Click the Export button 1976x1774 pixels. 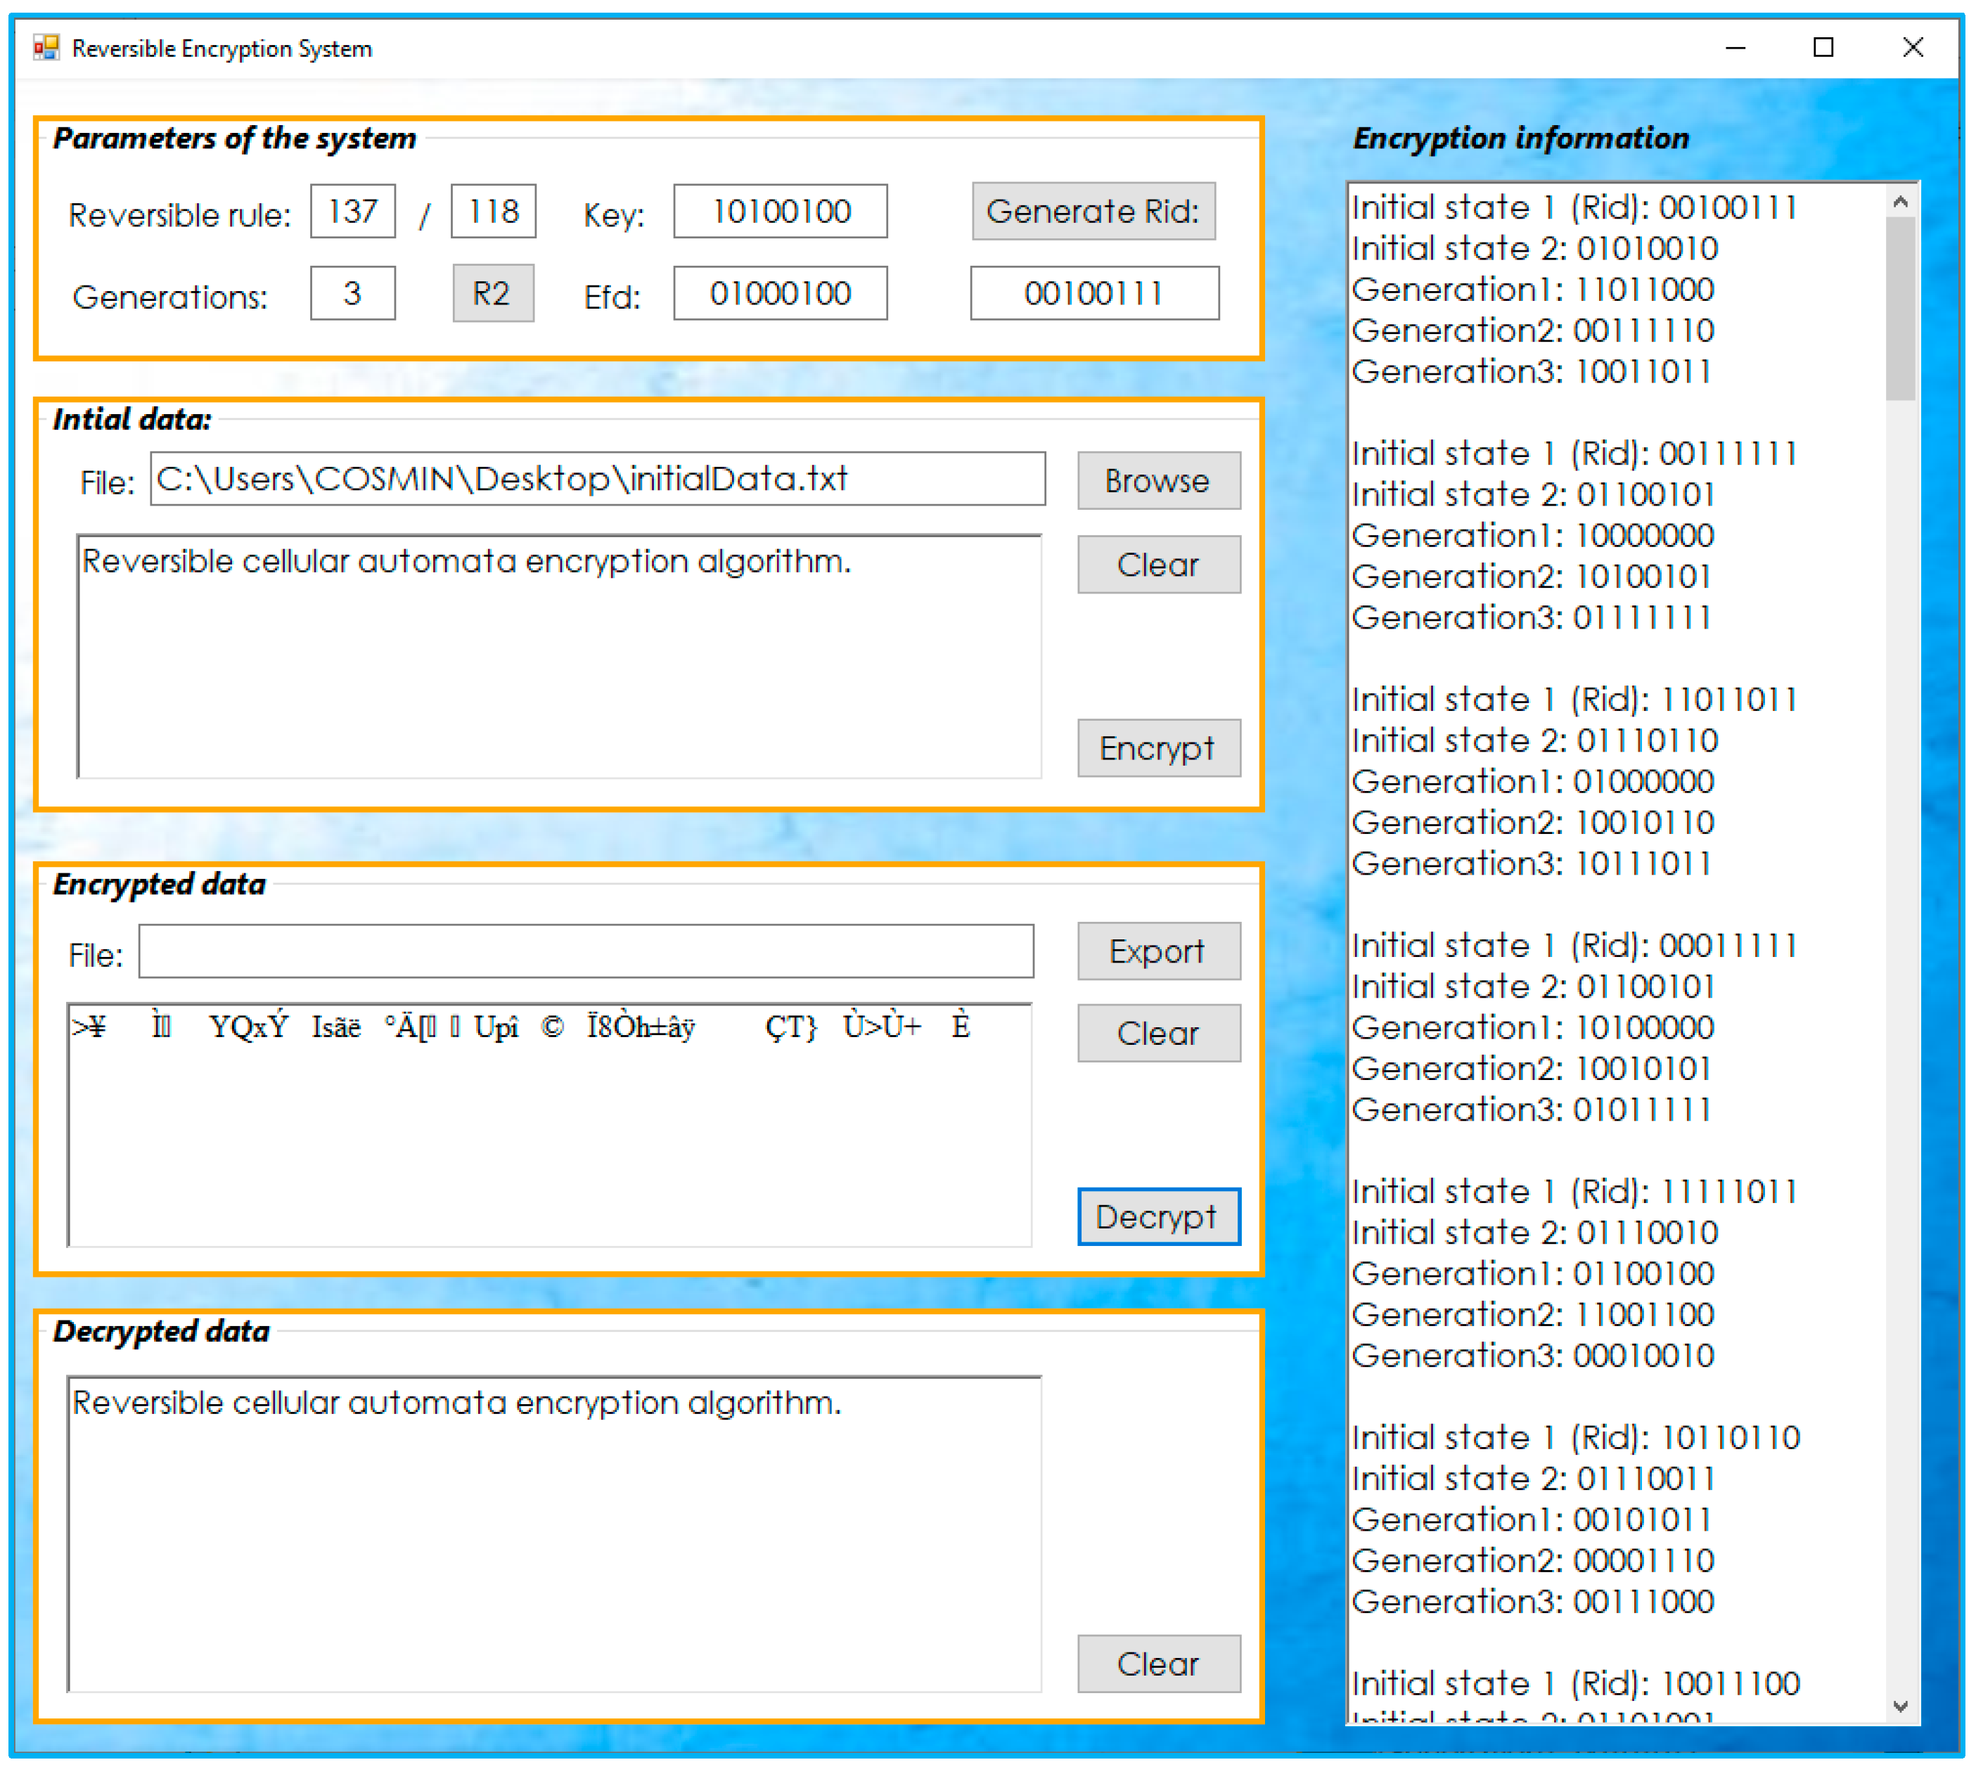[x=1158, y=951]
